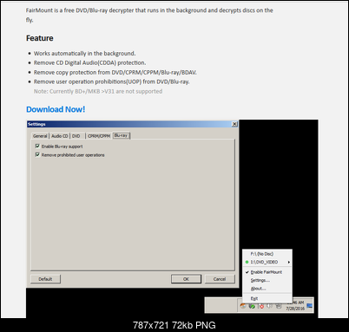Image resolution: width=349 pixels, height=332 pixels.
Task: Click 'Works automatically in the background.' text
Action: [84, 54]
